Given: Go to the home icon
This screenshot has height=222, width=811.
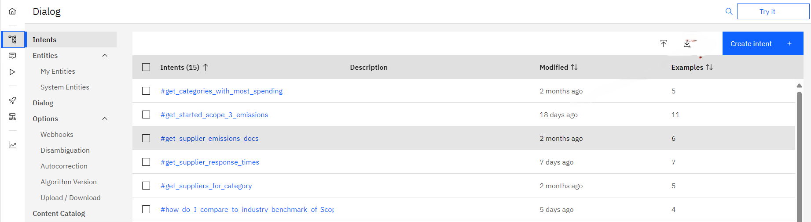Looking at the screenshot, I should click(12, 11).
